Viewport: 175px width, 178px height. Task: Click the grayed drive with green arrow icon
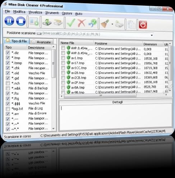(119, 24)
